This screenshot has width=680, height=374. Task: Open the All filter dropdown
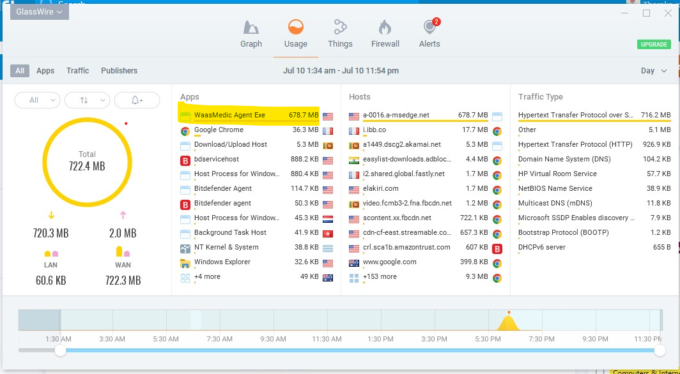(x=37, y=100)
